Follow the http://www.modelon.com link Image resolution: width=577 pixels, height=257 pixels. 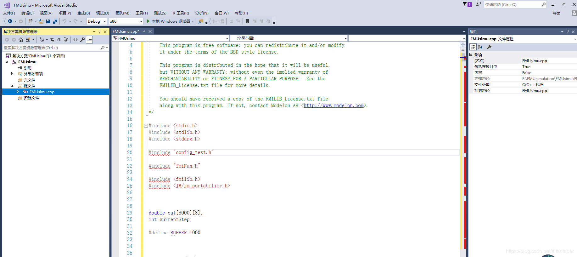(334, 106)
